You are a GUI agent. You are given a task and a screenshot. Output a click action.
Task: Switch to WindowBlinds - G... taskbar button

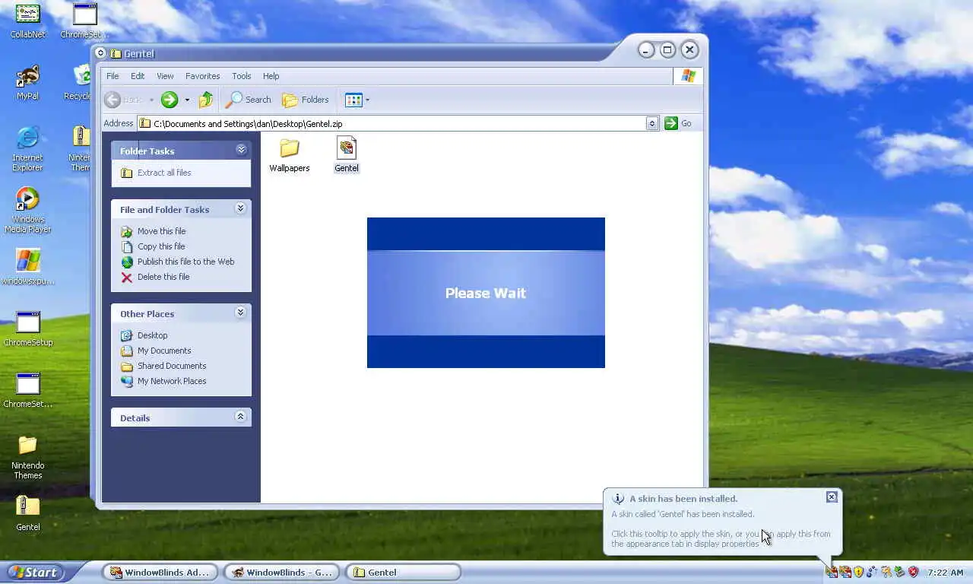click(282, 573)
